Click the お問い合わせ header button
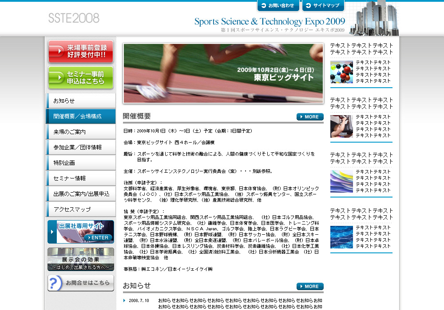This screenshot has height=310, width=444. click(x=278, y=6)
